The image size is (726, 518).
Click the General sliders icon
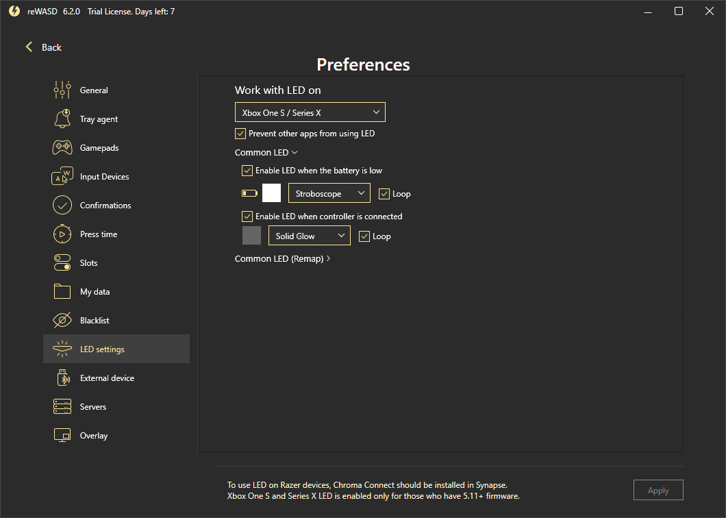[x=62, y=90]
